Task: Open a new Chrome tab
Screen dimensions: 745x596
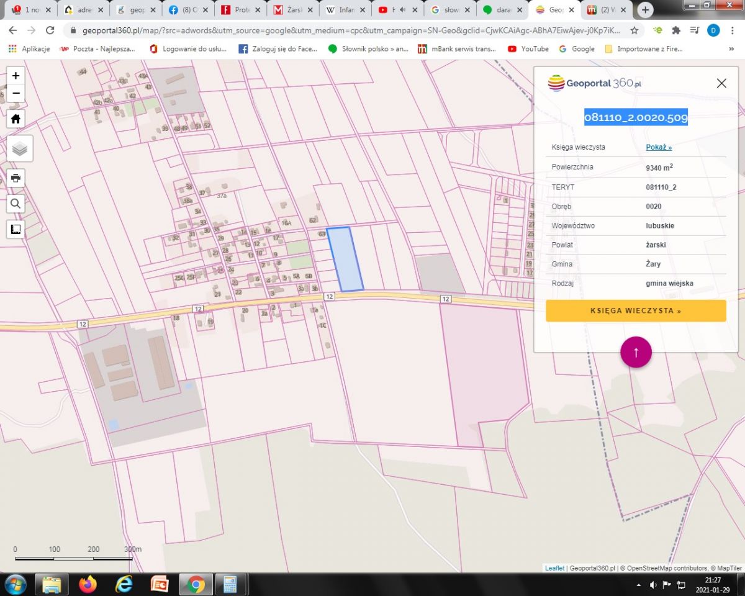Action: coord(646,10)
